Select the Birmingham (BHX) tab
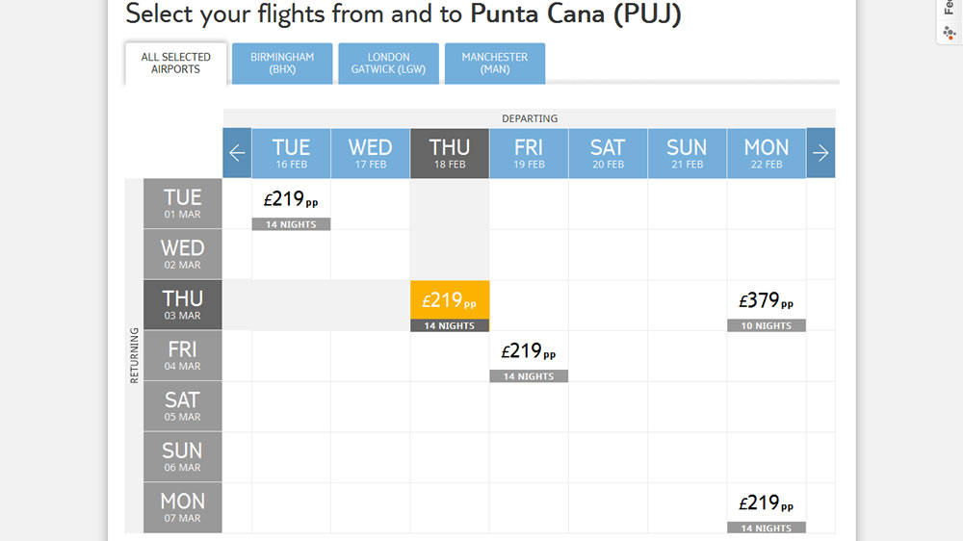The image size is (963, 541). click(282, 64)
